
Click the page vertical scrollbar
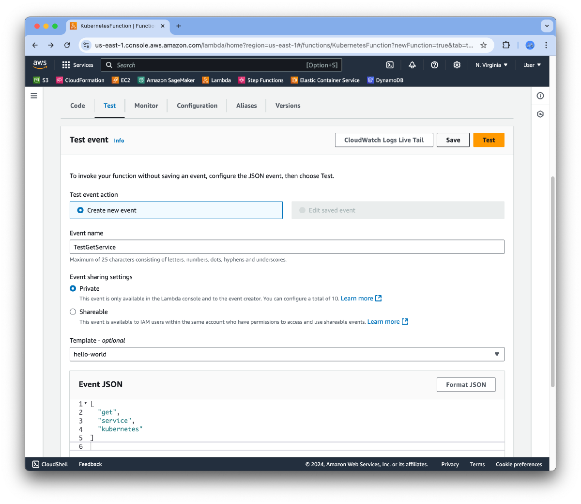pos(552,282)
